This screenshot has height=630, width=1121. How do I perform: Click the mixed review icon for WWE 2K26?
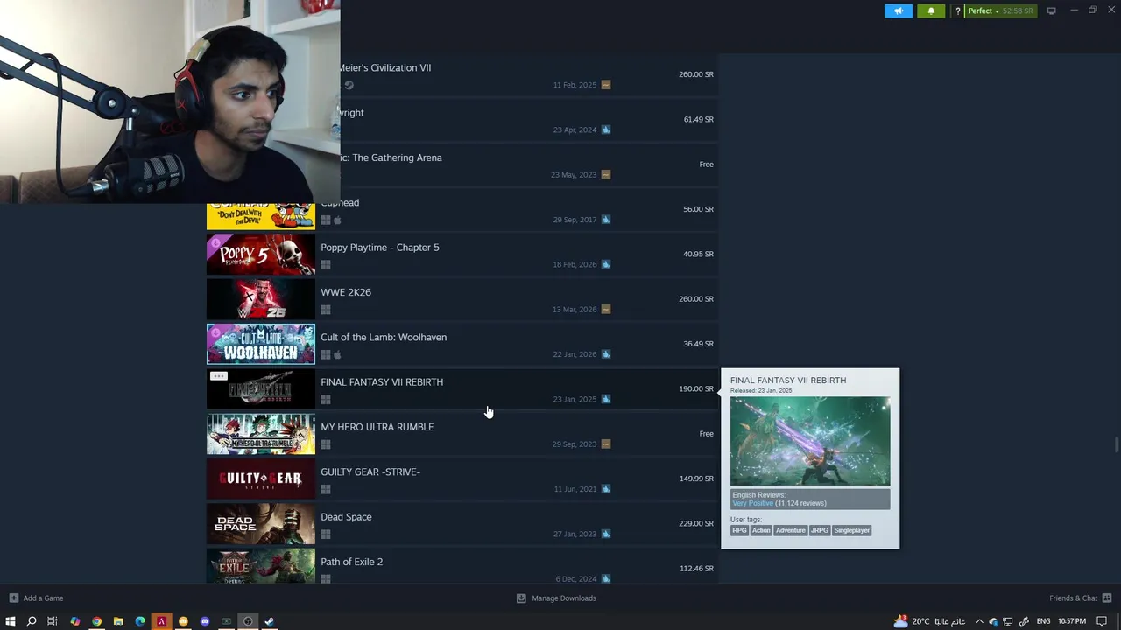click(x=606, y=309)
